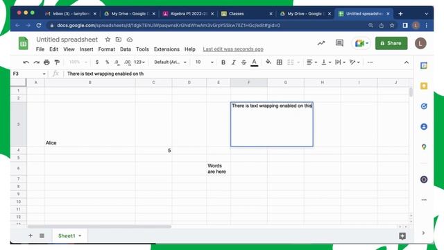444x250 pixels.
Task: Open the Format menu
Action: tap(106, 49)
